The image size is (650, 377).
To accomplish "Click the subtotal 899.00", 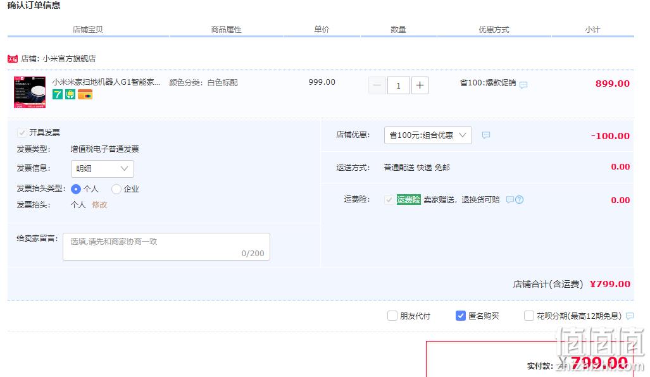I will coord(612,83).
